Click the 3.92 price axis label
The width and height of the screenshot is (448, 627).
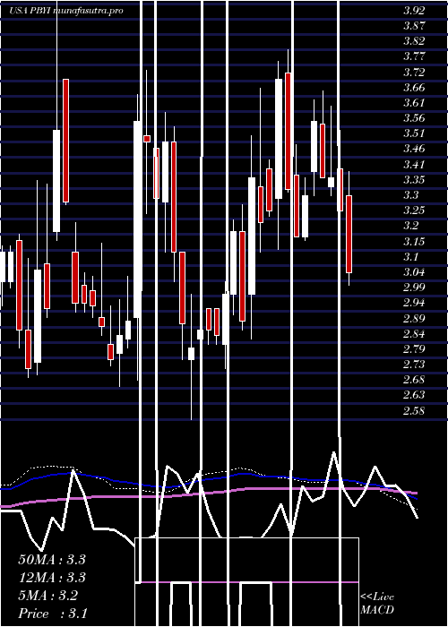tap(414, 11)
